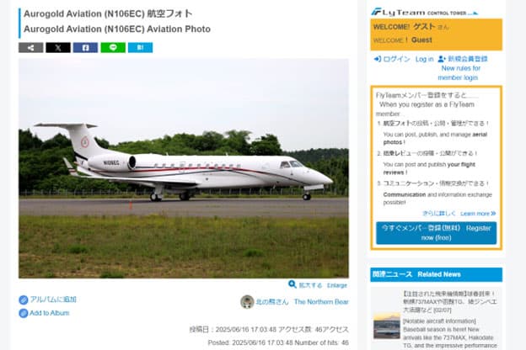This screenshot has height=350, width=526.
Task: Click the new member registration icon
Action: [442, 59]
